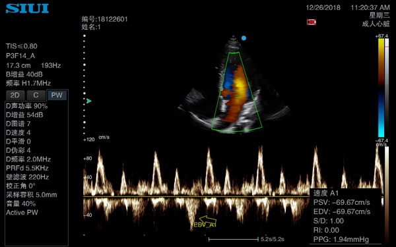396x247 pixels.
Task: Click the yellow caliper cross on spectrum
Action: 191,229
